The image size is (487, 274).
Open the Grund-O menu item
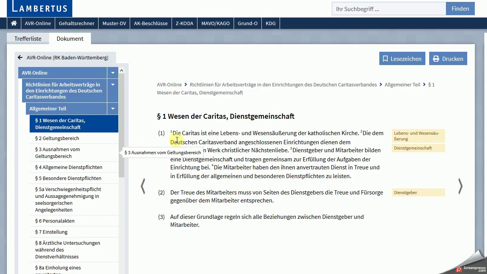coord(248,23)
